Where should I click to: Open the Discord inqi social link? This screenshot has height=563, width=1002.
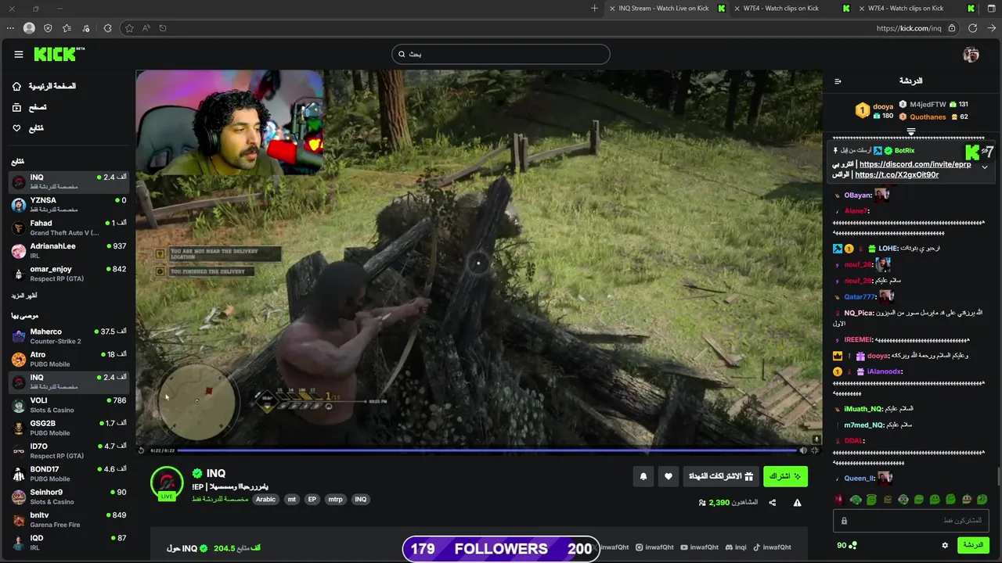tap(736, 547)
